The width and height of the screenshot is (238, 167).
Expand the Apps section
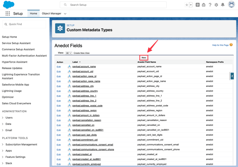click(x=3, y=151)
